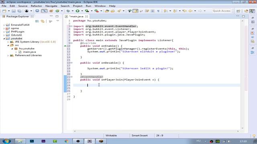The width and height of the screenshot is (257, 144).
Task: Open the New wizard dropdown arrow
Action: [x=9, y=11]
